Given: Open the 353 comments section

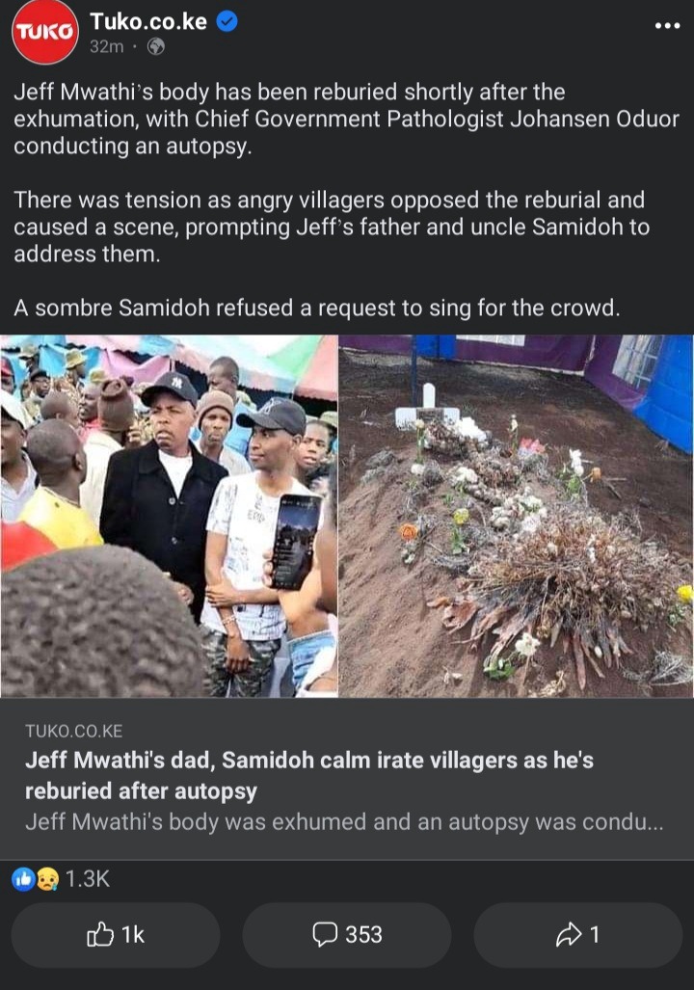Looking at the screenshot, I should coord(347,934).
